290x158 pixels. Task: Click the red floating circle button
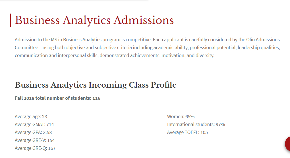point(287,144)
